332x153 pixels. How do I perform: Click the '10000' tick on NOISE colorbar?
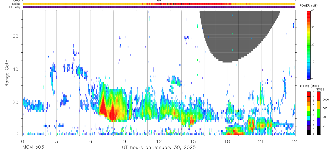[325, 100]
